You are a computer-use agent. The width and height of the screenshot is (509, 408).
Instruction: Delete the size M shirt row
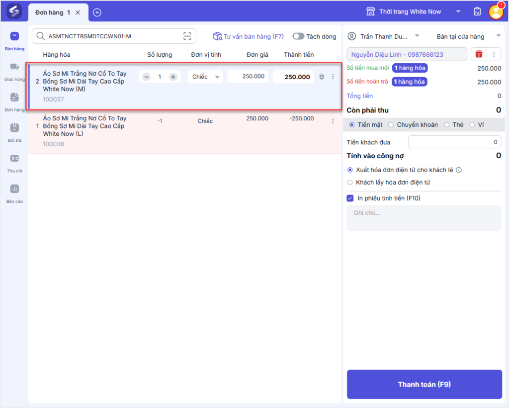point(322,77)
